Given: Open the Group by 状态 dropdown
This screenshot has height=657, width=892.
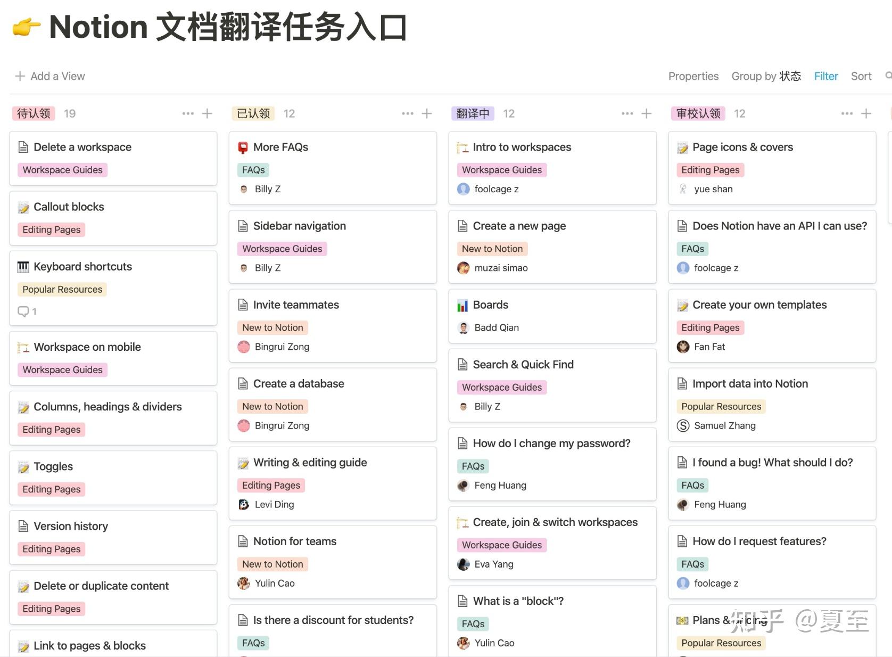Looking at the screenshot, I should pos(766,76).
